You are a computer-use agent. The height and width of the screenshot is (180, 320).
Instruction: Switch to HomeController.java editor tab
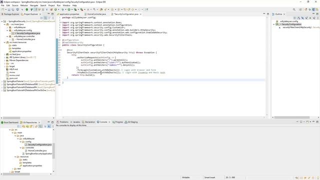coord(96,14)
